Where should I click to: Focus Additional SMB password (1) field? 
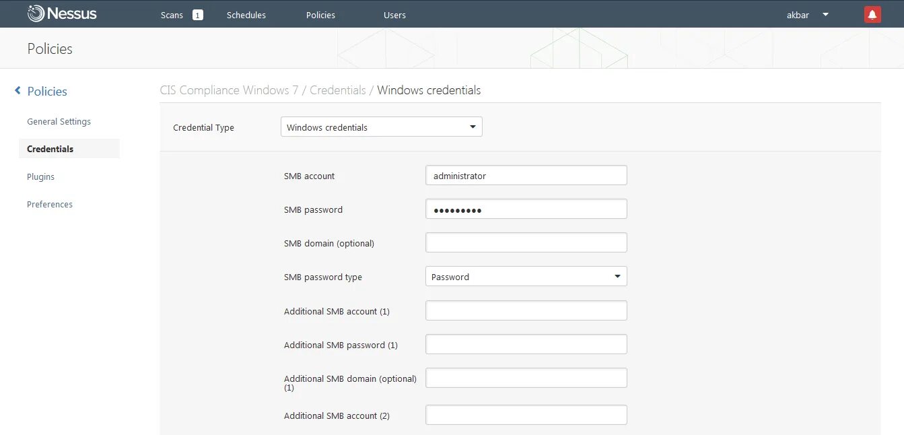[526, 344]
